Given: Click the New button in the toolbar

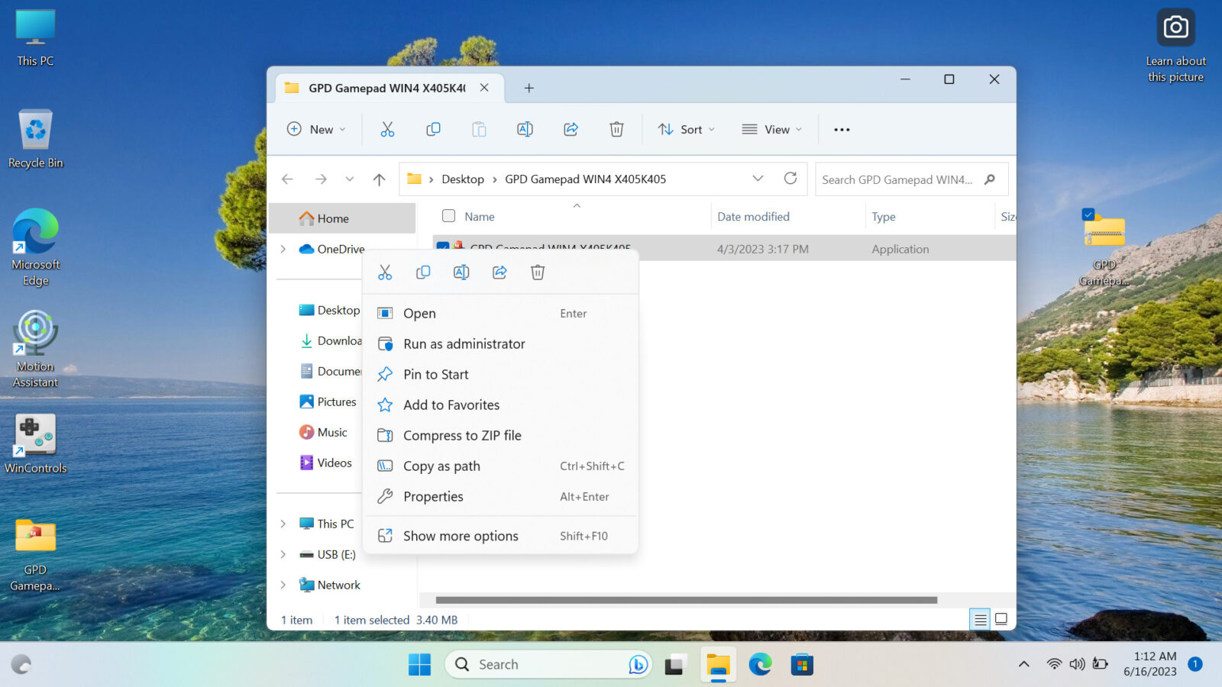Looking at the screenshot, I should coord(316,130).
